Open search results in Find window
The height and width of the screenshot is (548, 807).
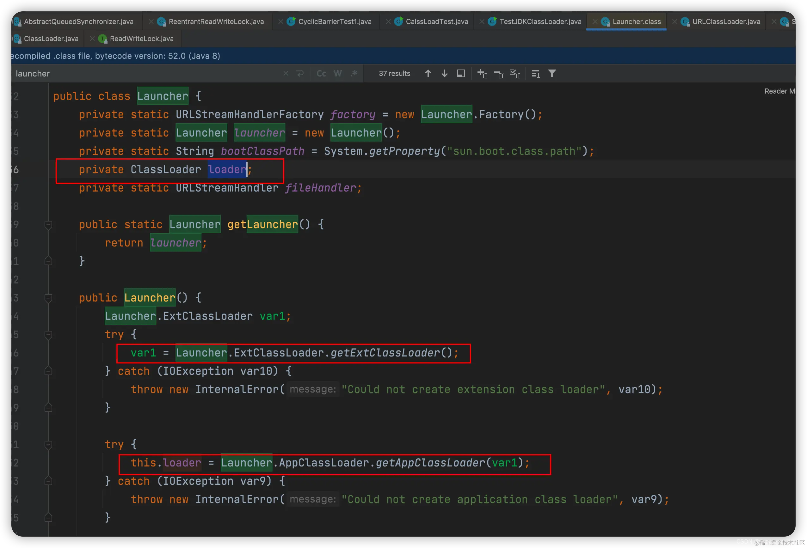[461, 74]
